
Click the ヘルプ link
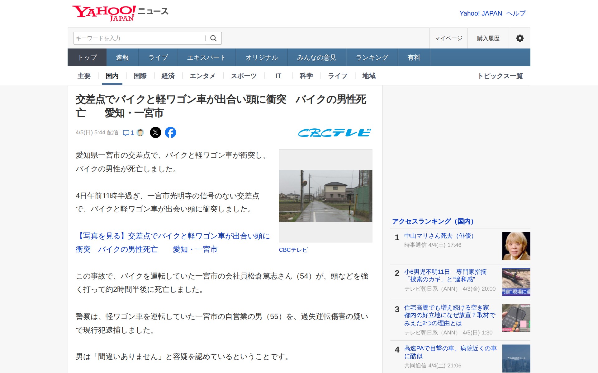pyautogui.click(x=516, y=13)
